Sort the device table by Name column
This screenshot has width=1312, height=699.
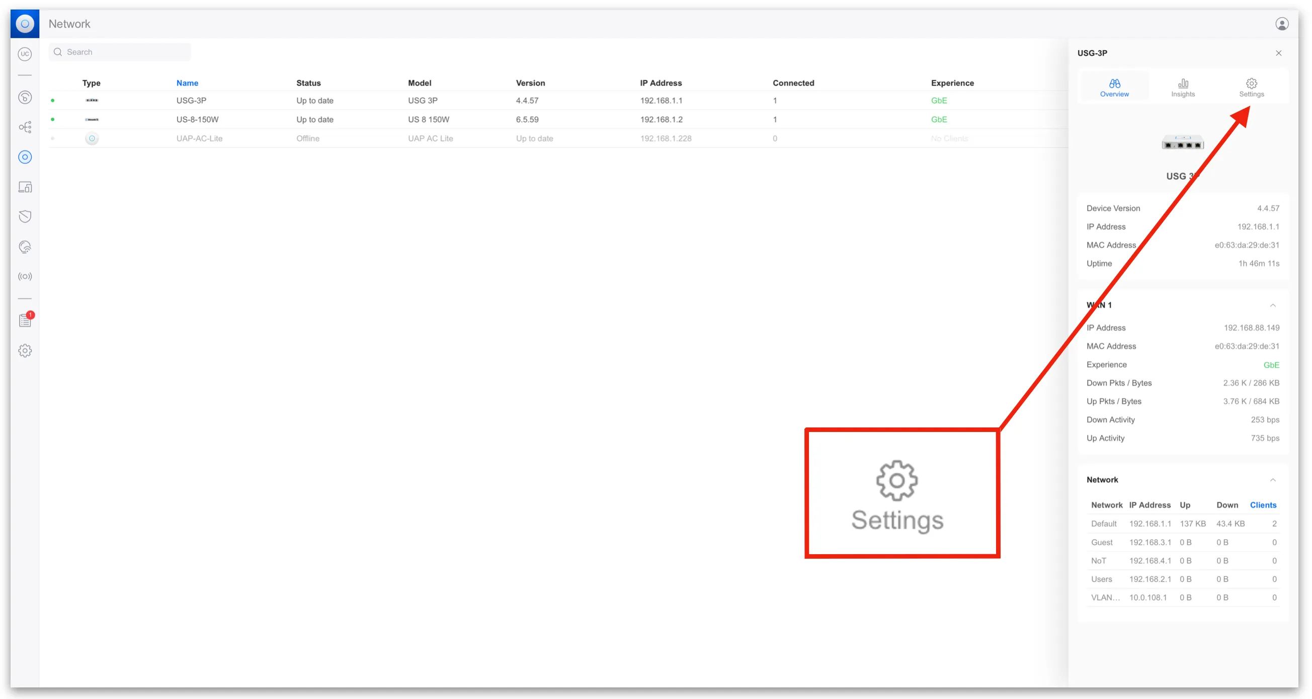pos(187,83)
